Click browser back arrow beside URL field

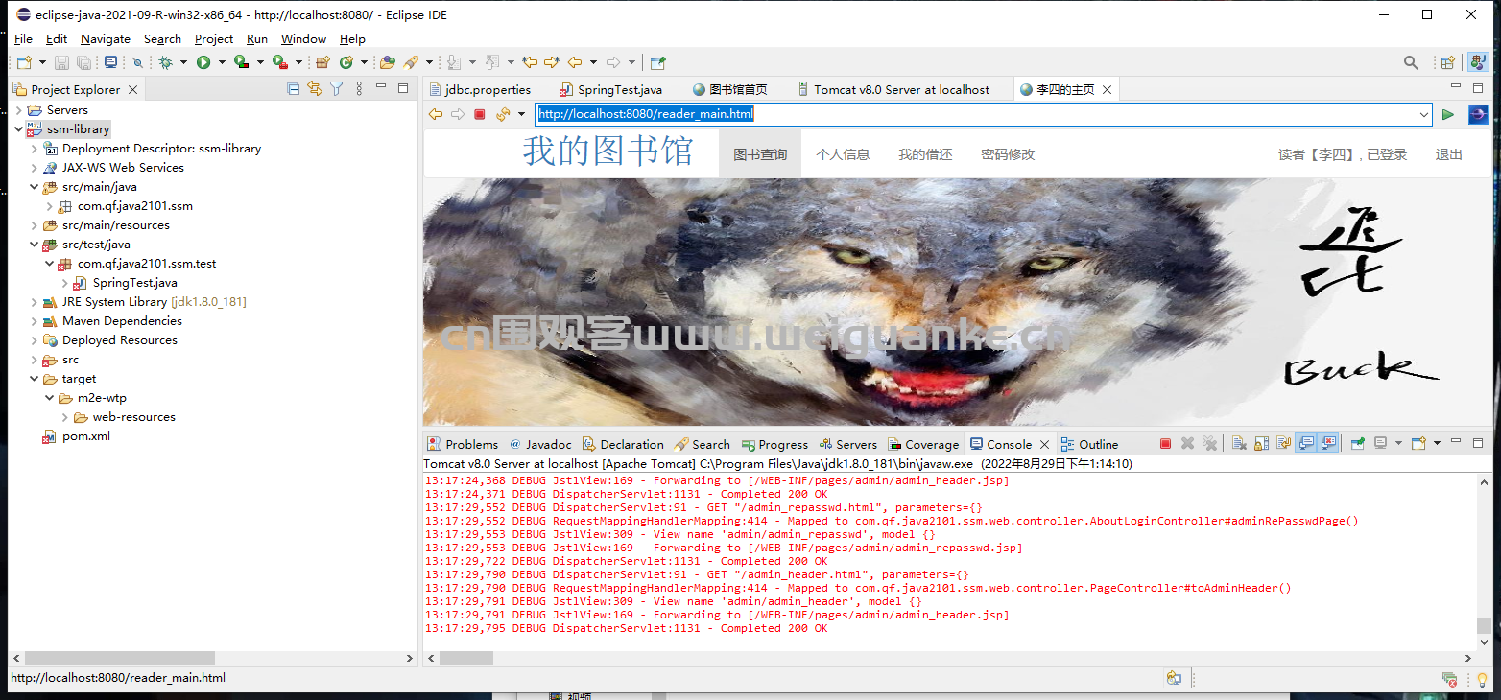[435, 114]
